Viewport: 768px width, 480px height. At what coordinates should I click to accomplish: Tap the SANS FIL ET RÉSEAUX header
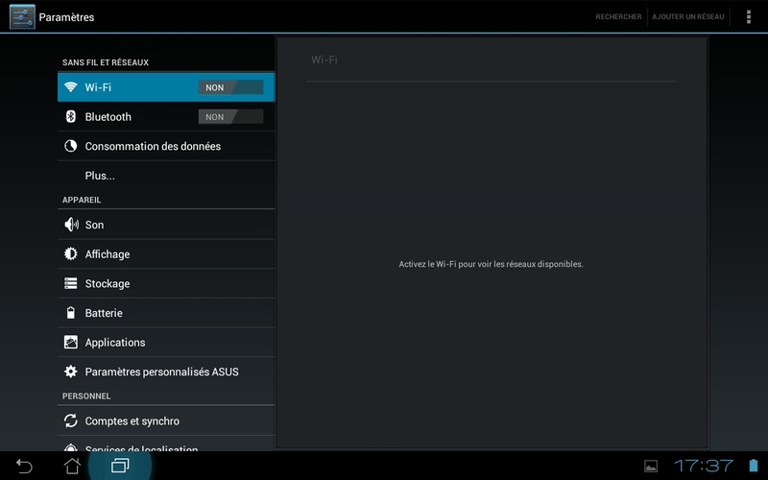[106, 62]
